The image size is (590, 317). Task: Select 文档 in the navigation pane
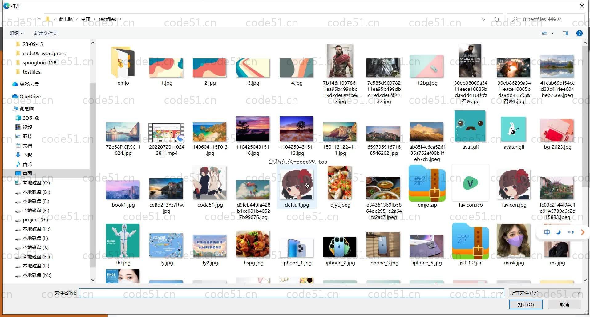pos(27,146)
